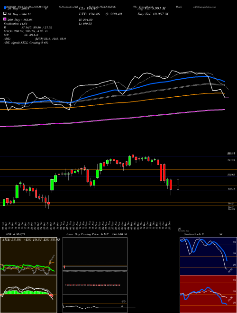This screenshot has height=313, width=237.
Task: Click the CL: 194.46 closing value
Action: click(88, 9)
